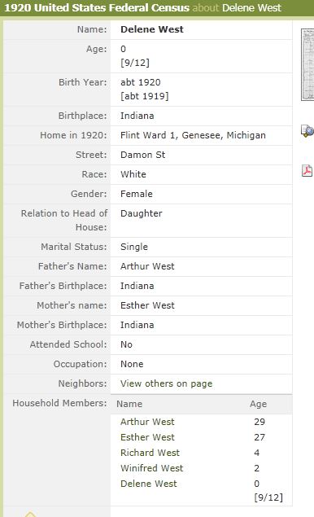This screenshot has height=517, width=314.
Task: Open Delene West in household members list
Action: (x=149, y=484)
